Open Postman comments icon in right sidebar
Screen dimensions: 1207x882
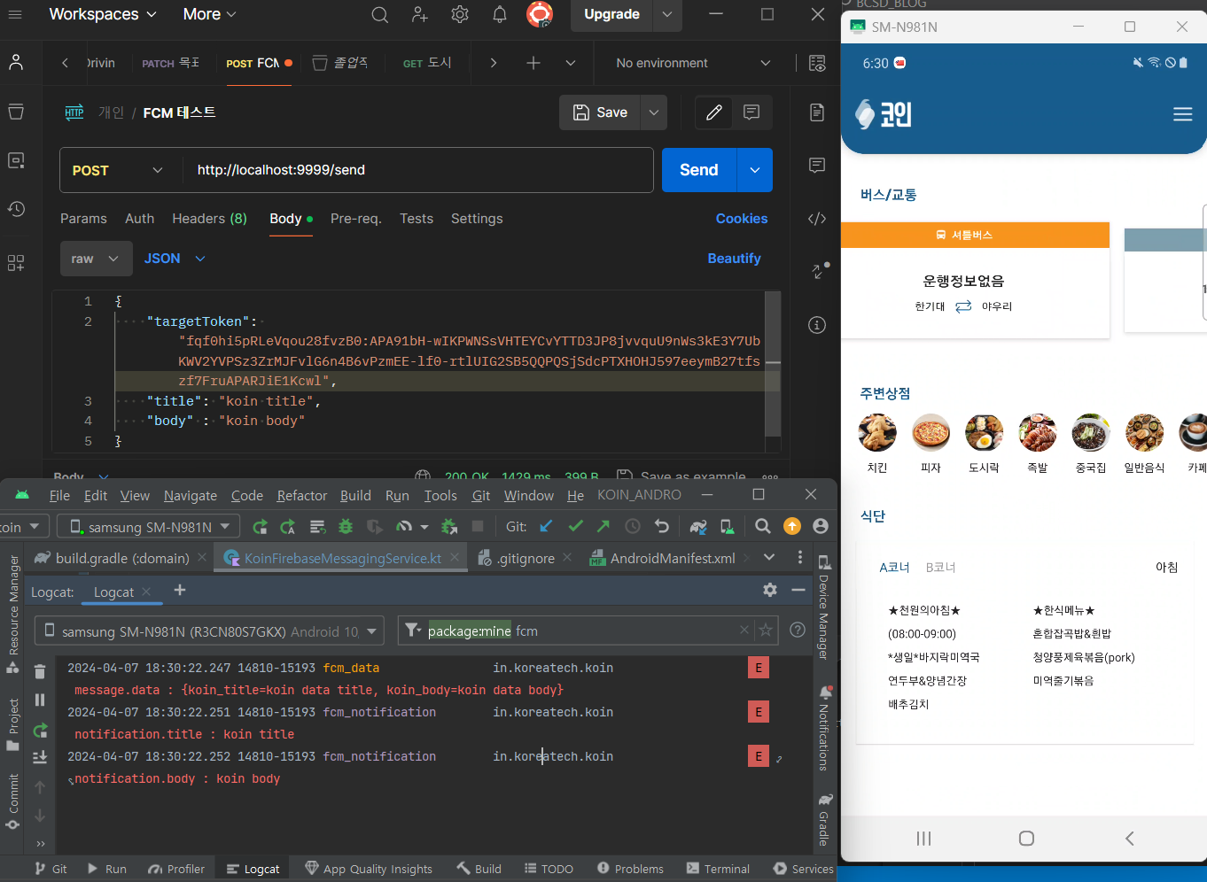coord(817,166)
